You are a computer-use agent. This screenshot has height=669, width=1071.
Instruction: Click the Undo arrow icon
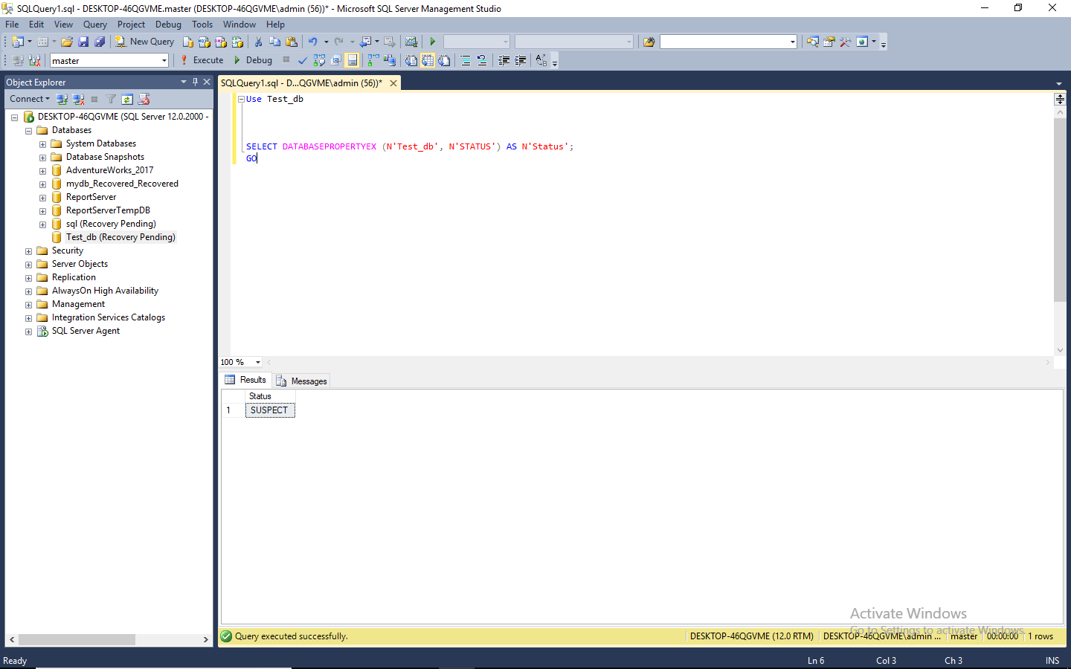tap(313, 42)
